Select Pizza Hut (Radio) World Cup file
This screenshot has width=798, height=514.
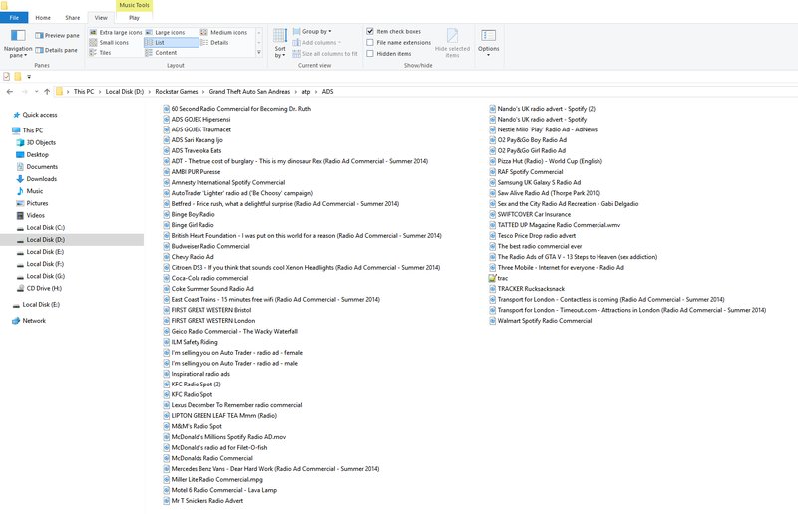(546, 161)
